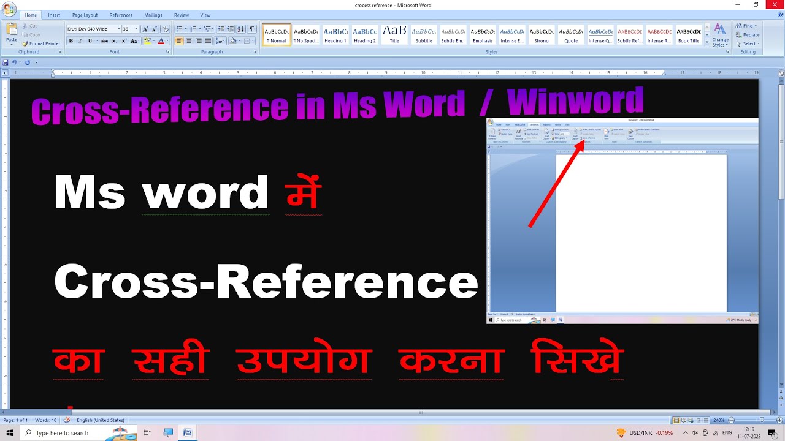This screenshot has height=441, width=785.
Task: Open the Word Help icon
Action: (779, 15)
